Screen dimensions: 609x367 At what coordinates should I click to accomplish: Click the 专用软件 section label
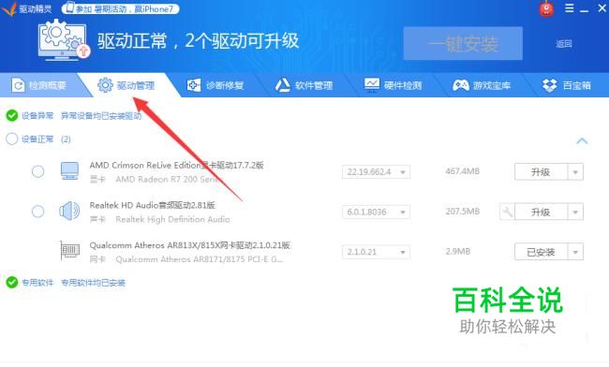point(37,283)
